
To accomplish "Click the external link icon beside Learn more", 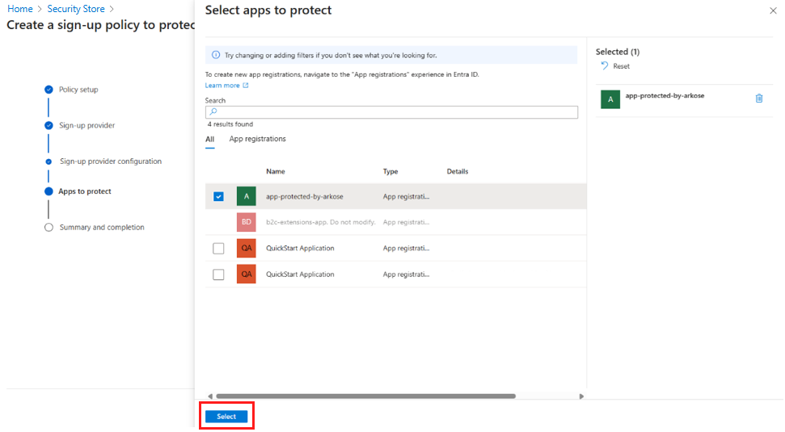I will pyautogui.click(x=245, y=86).
